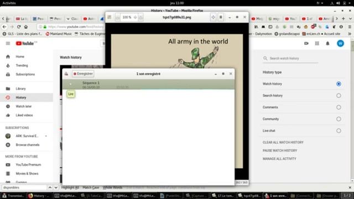Click the YouTube logo
This screenshot has width=354, height=199.
pos(25,43)
